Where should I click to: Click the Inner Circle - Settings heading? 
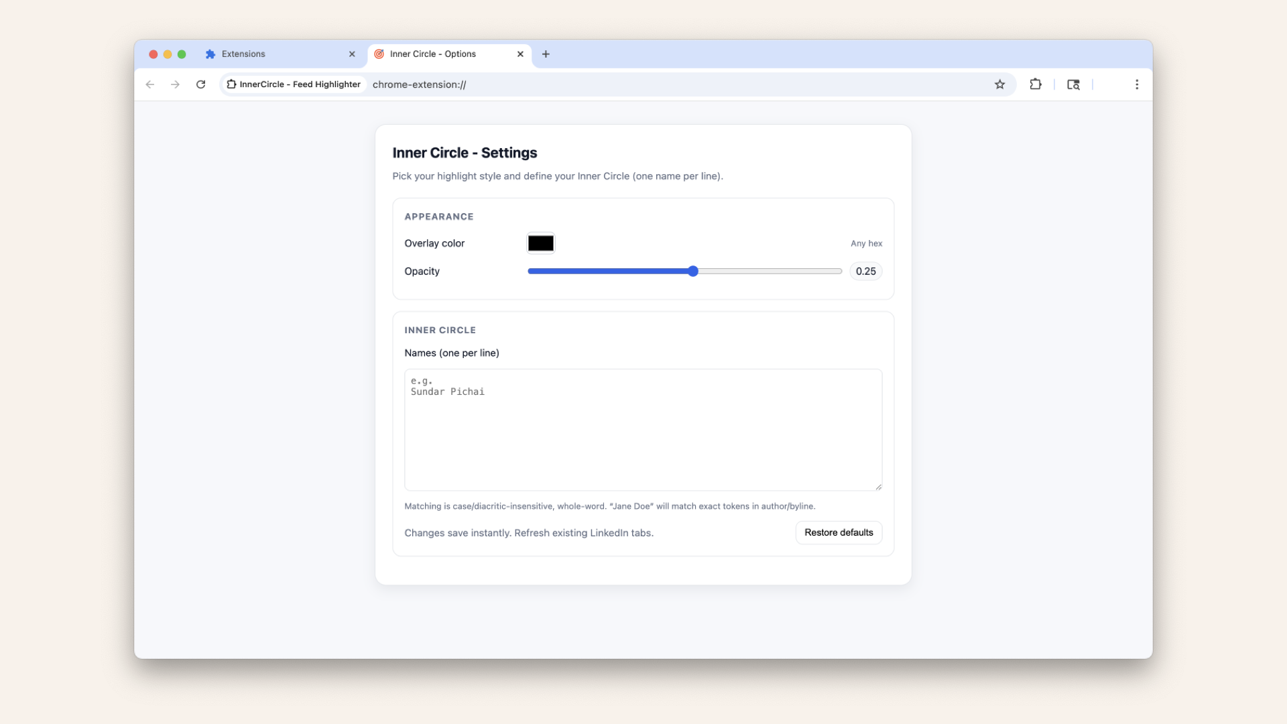coord(465,153)
